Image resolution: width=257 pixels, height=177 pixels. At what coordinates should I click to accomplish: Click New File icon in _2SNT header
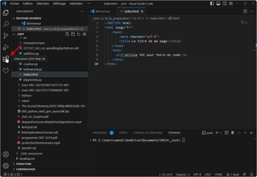(x=67, y=34)
